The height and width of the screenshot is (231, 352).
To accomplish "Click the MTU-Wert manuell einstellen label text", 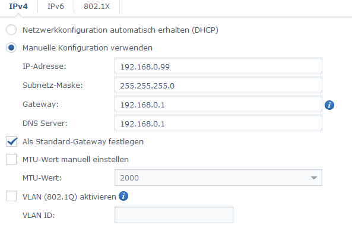I will click(75, 159).
